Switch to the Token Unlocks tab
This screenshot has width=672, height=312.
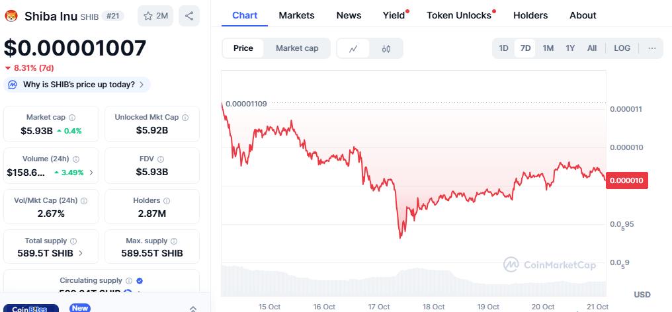pos(459,15)
